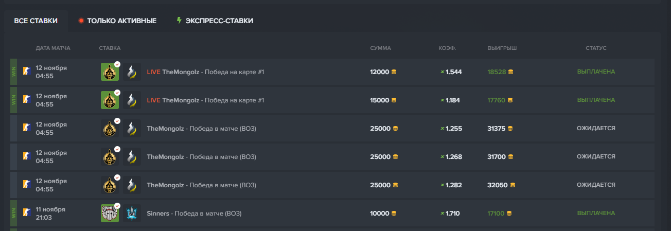Open the Sinners - Победа в матче bet
Screen dimensions: 671x231
[x=194, y=214]
